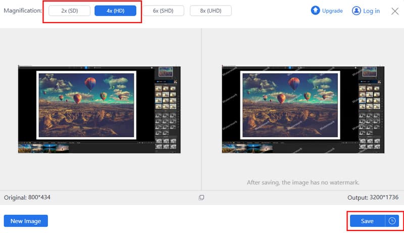Click the original image preview on the left
Viewport: 404px width, 233px height.
pyautogui.click(x=99, y=109)
